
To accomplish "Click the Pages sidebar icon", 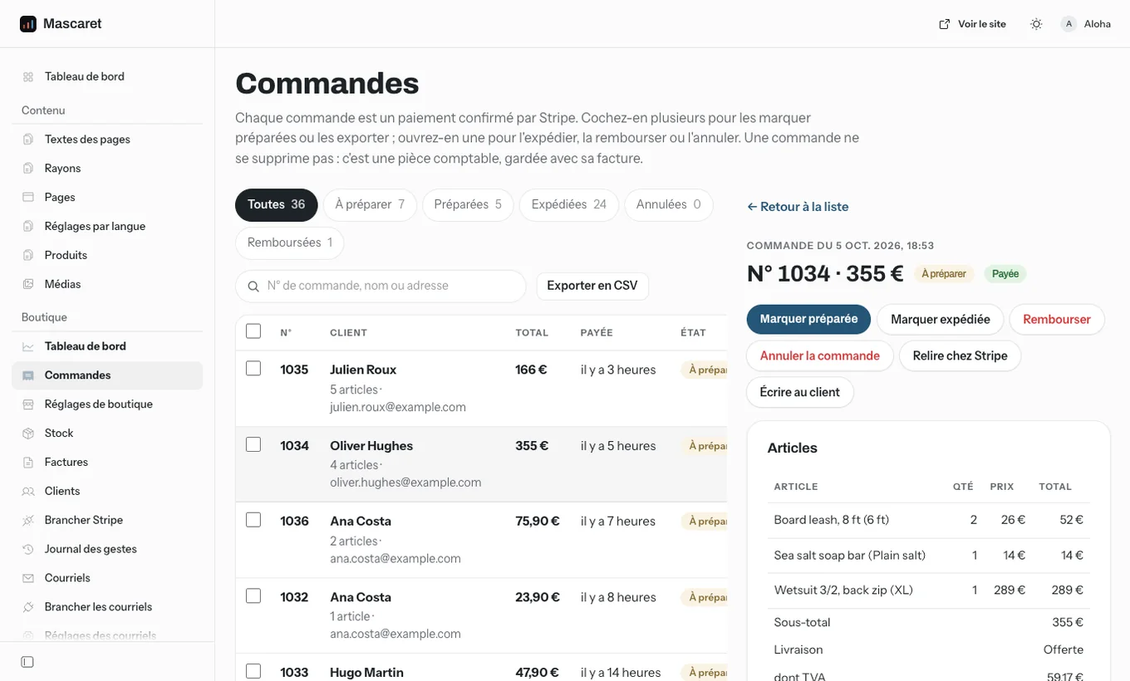I will (x=28, y=198).
